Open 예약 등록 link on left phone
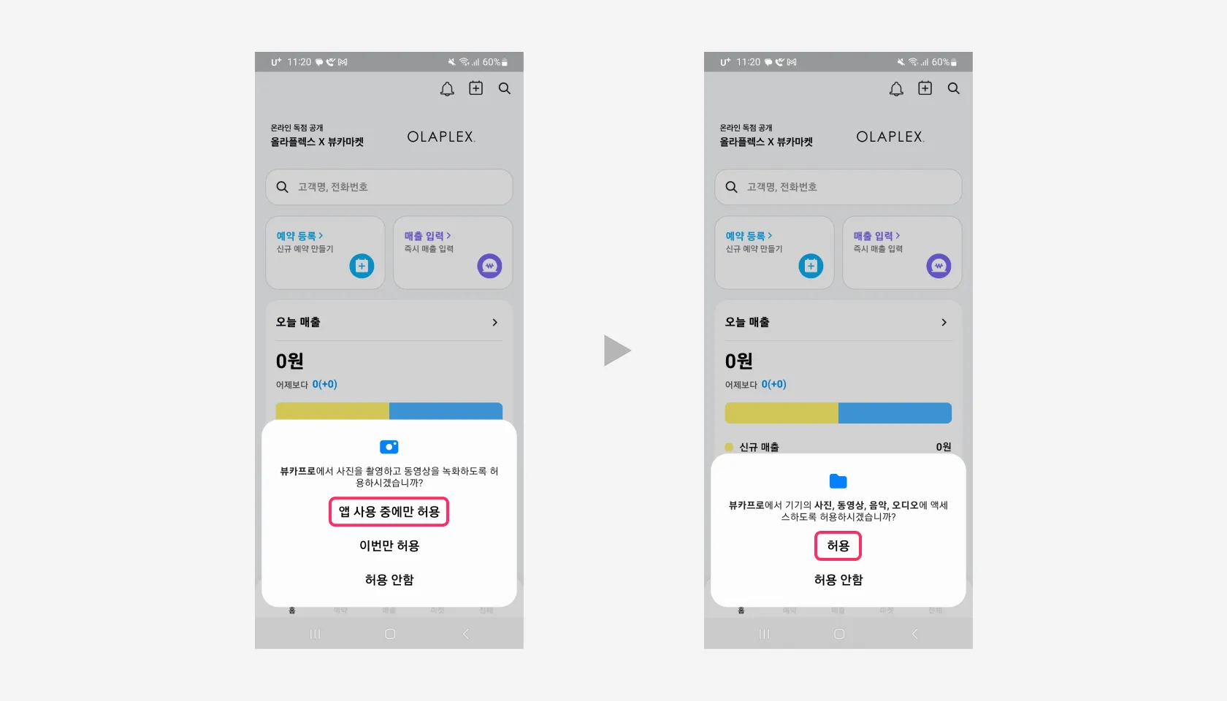Image resolution: width=1227 pixels, height=701 pixels. (299, 236)
